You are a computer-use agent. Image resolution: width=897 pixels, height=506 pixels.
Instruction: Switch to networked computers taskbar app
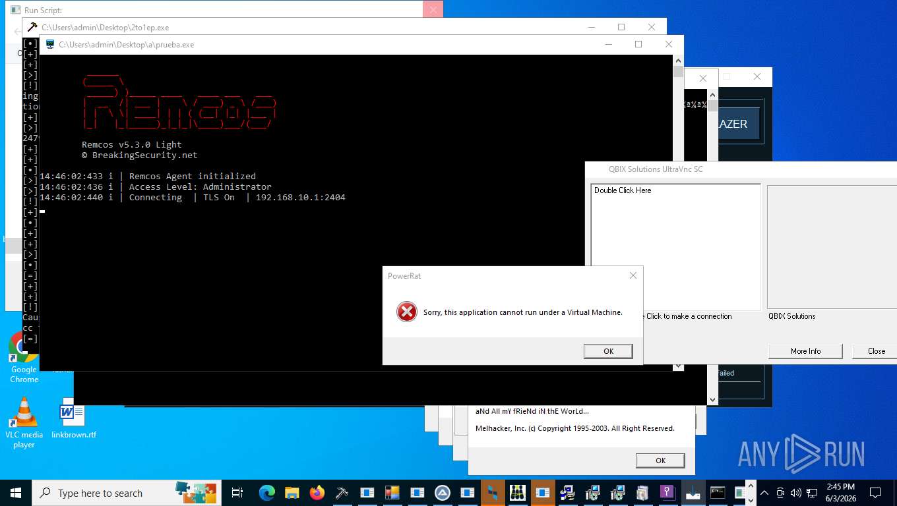click(567, 493)
